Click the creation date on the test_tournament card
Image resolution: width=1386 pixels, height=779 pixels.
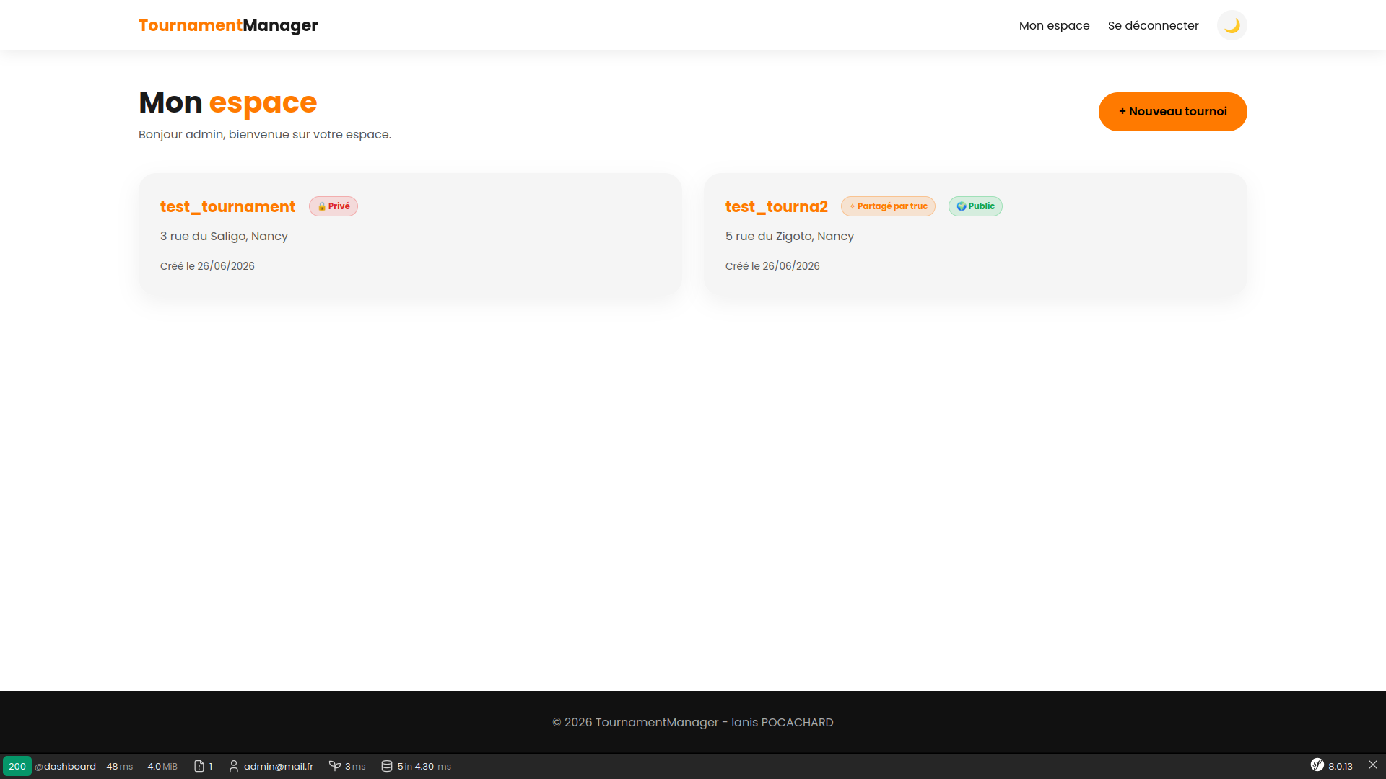click(207, 266)
